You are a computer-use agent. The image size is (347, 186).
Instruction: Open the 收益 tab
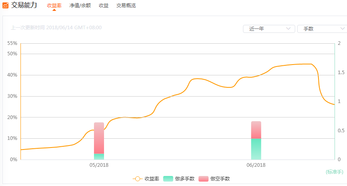point(104,6)
